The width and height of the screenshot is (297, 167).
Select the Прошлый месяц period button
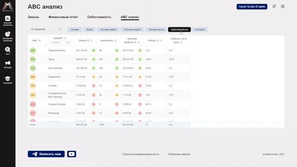pos(180,30)
